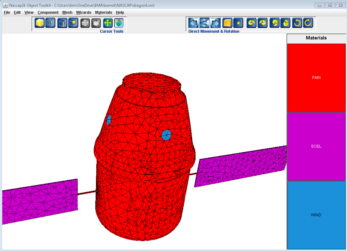Open the Mesh menu
Viewport: 347px width, 251px height.
pos(67,13)
